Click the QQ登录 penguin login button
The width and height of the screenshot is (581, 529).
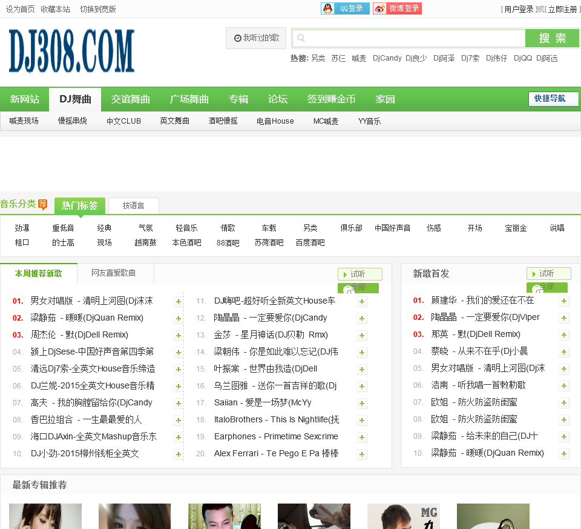point(345,8)
